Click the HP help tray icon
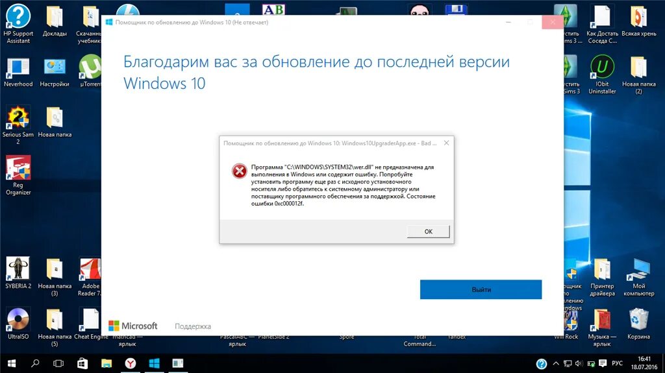Screen dimensions: 665x373 click(541, 364)
